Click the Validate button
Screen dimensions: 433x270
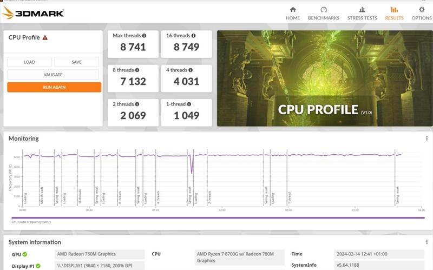pyautogui.click(x=53, y=75)
